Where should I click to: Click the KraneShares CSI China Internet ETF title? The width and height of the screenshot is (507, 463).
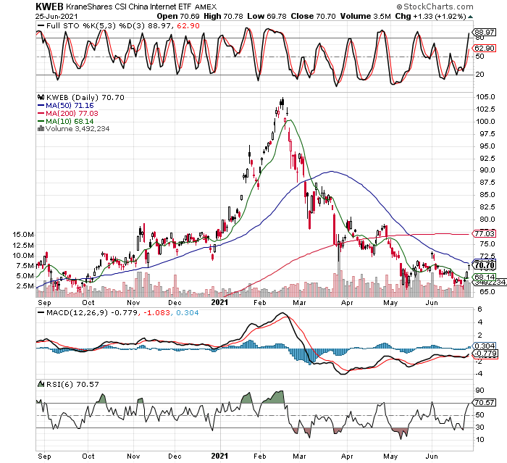(129, 7)
